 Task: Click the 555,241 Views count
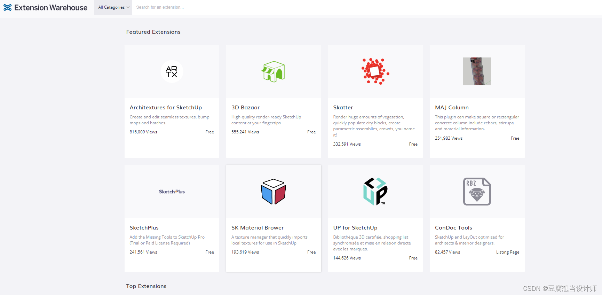click(245, 132)
